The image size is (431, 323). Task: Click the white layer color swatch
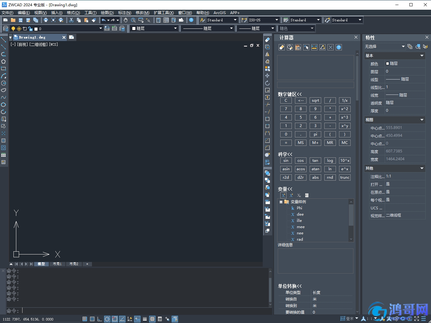point(36,29)
